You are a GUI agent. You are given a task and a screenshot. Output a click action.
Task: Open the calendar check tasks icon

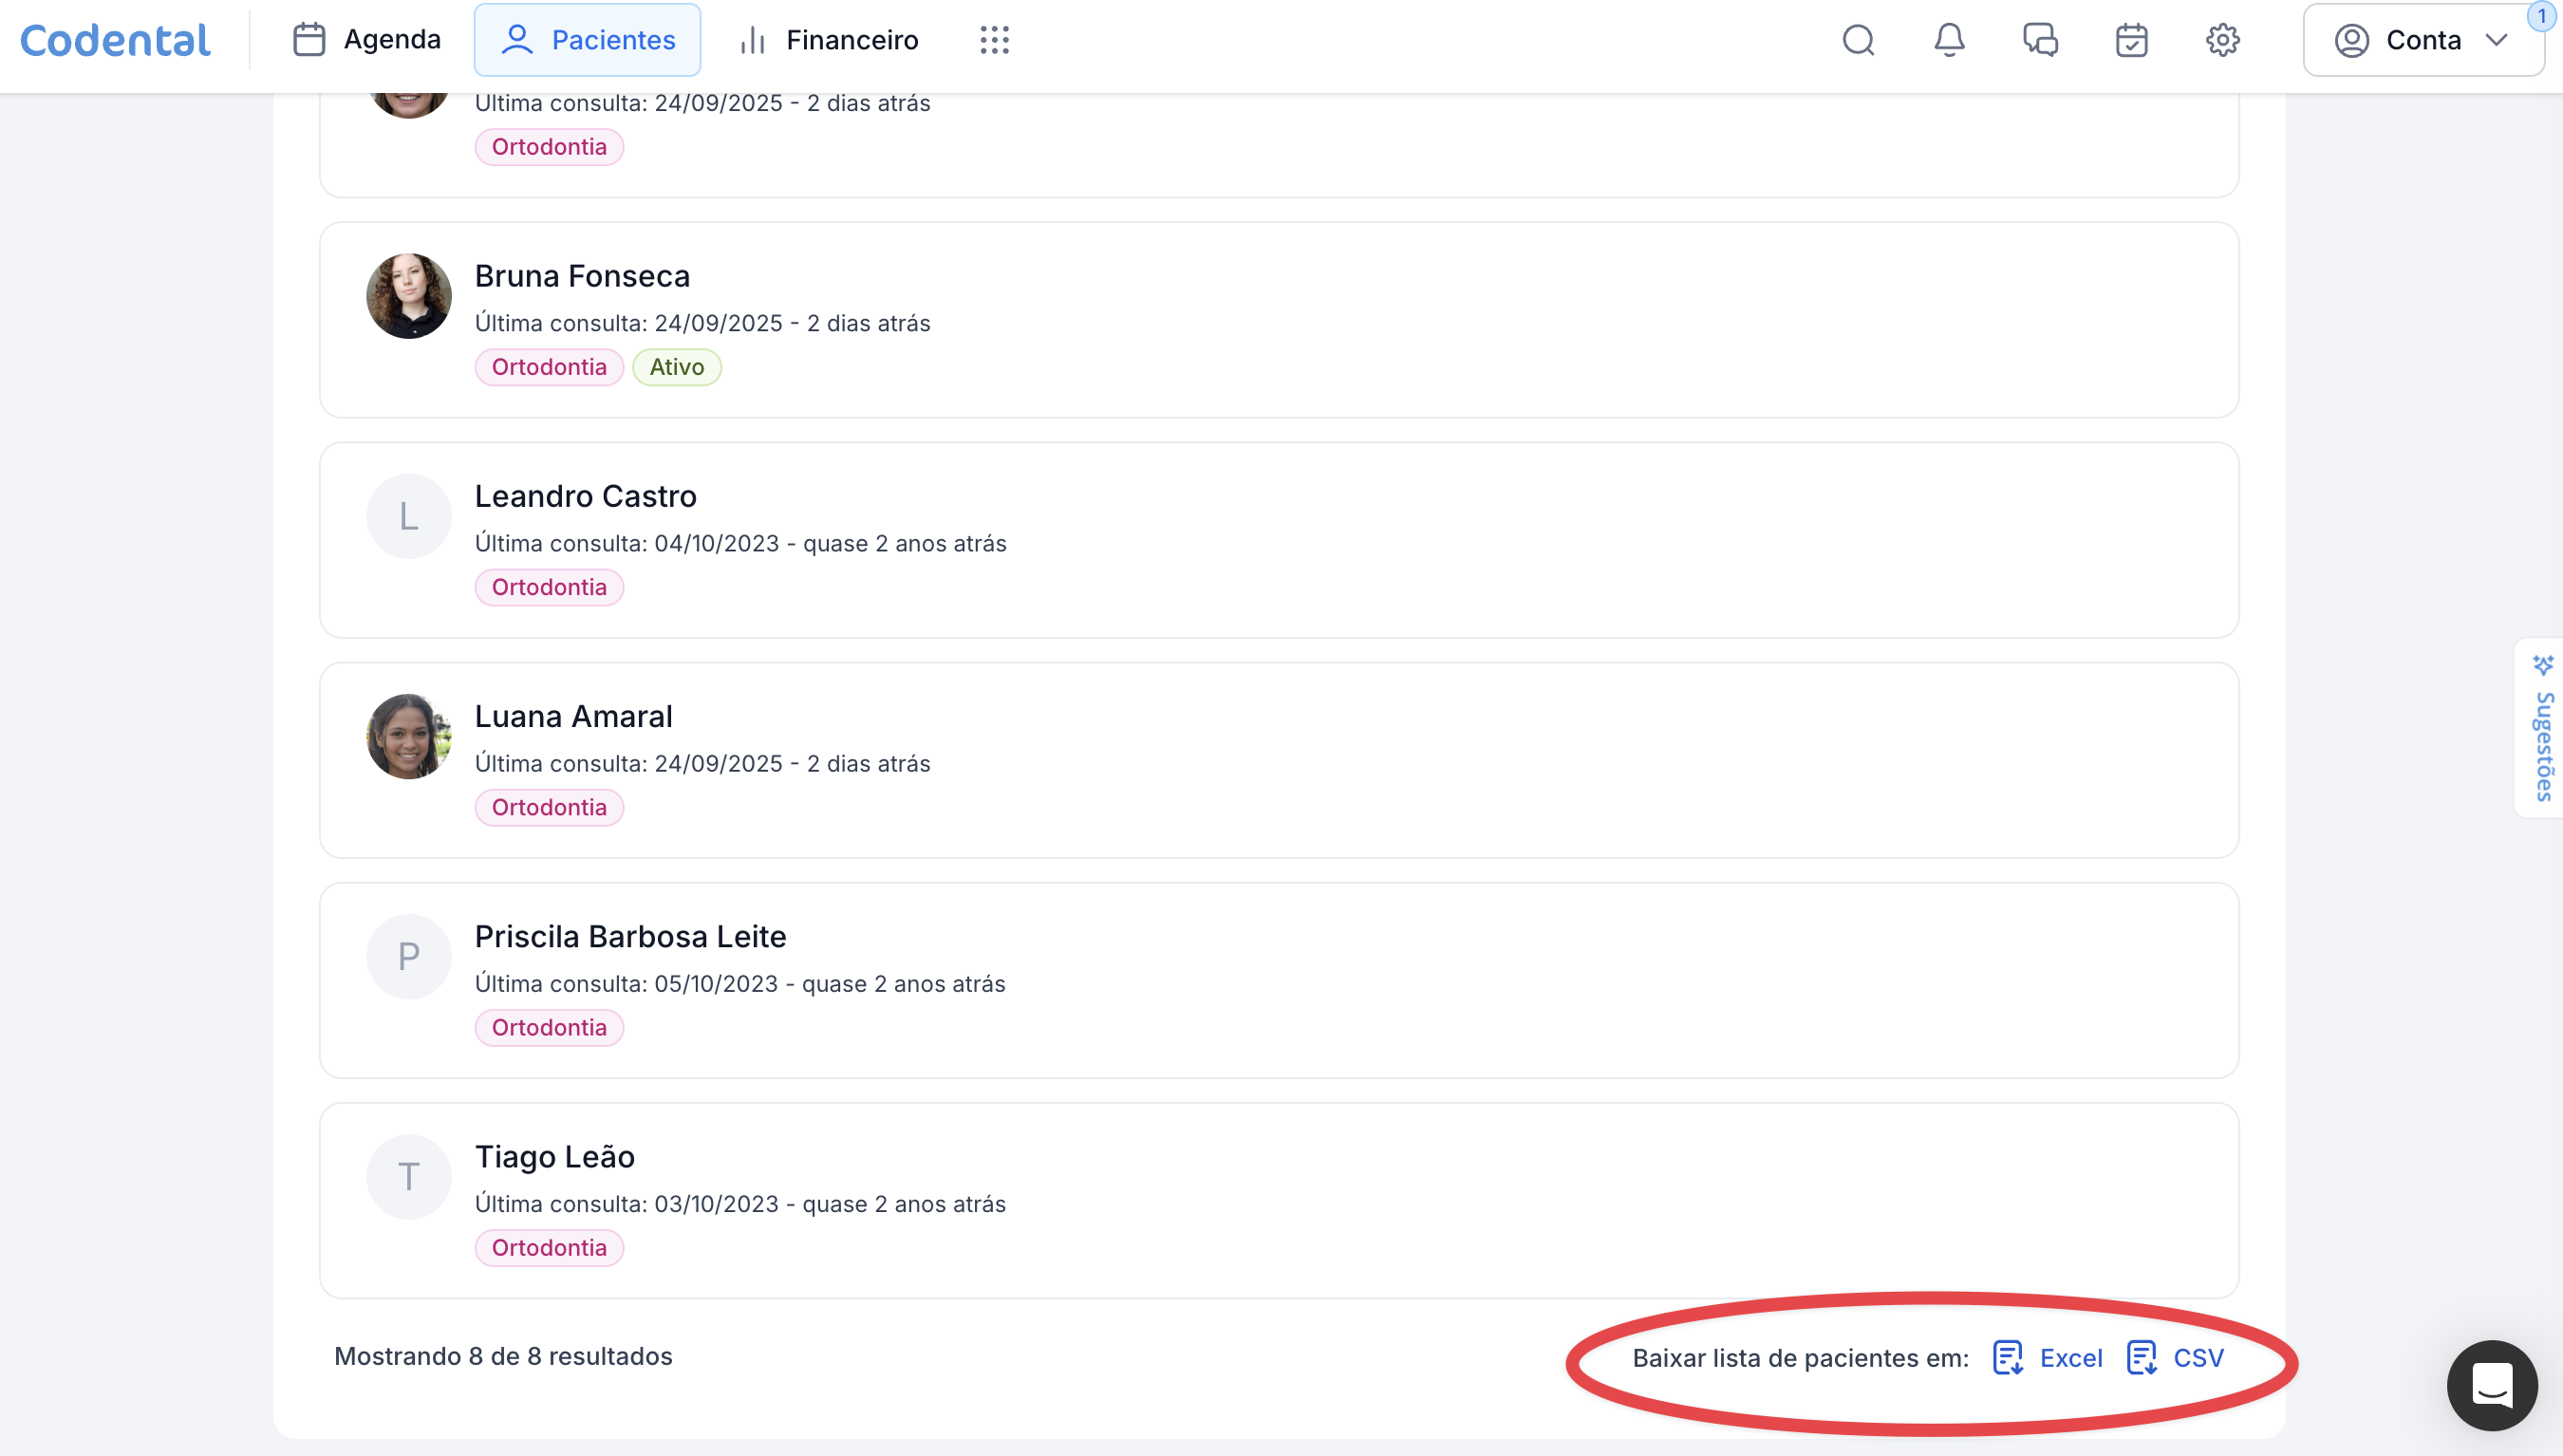click(2131, 40)
